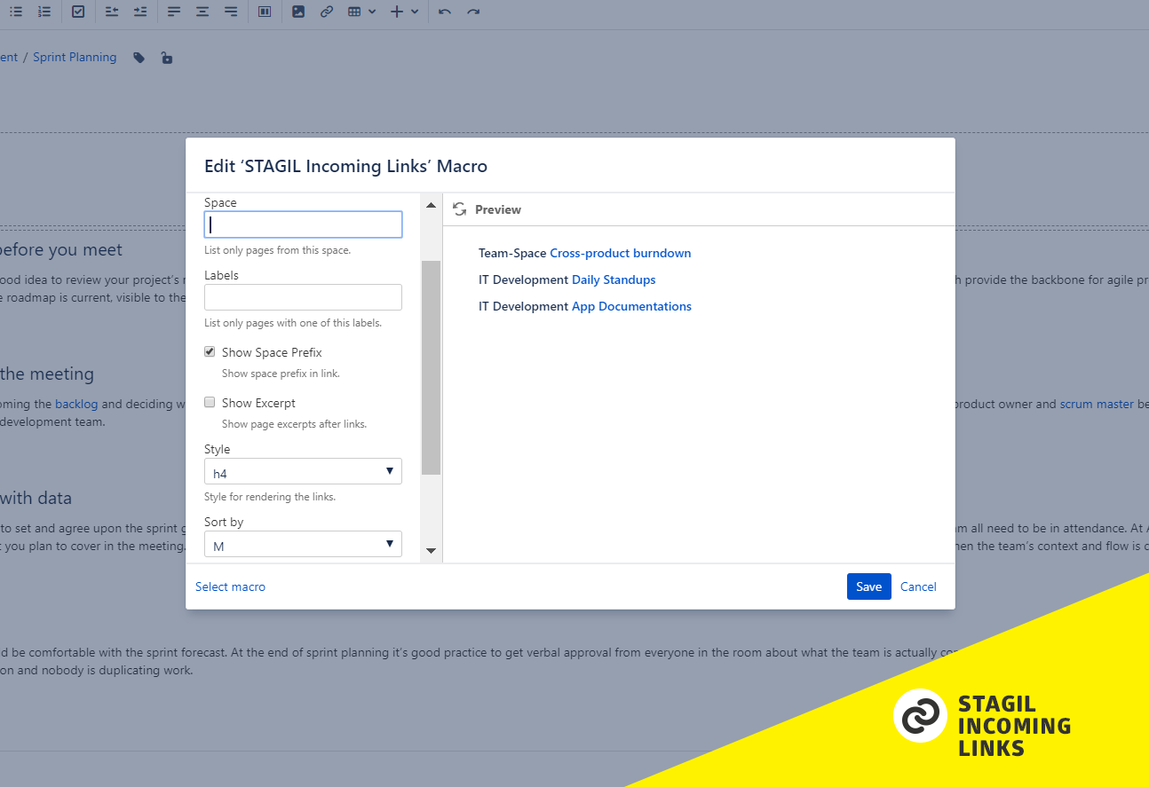Focus the Space input field

(x=303, y=224)
